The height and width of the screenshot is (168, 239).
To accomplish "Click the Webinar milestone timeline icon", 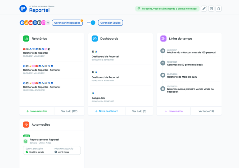I will [163, 51].
